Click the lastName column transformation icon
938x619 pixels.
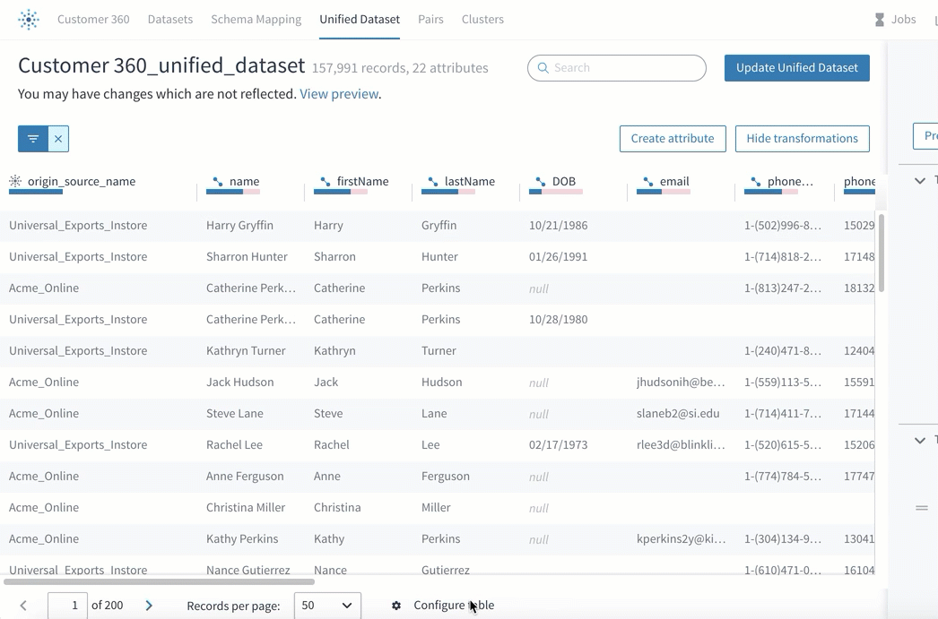[433, 182]
